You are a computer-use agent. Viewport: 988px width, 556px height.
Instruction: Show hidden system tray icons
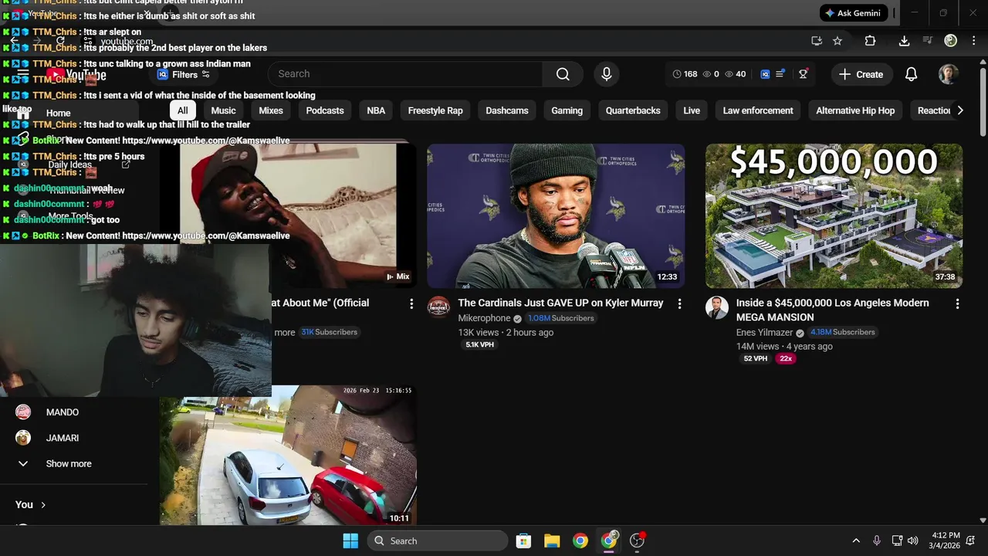coord(855,541)
